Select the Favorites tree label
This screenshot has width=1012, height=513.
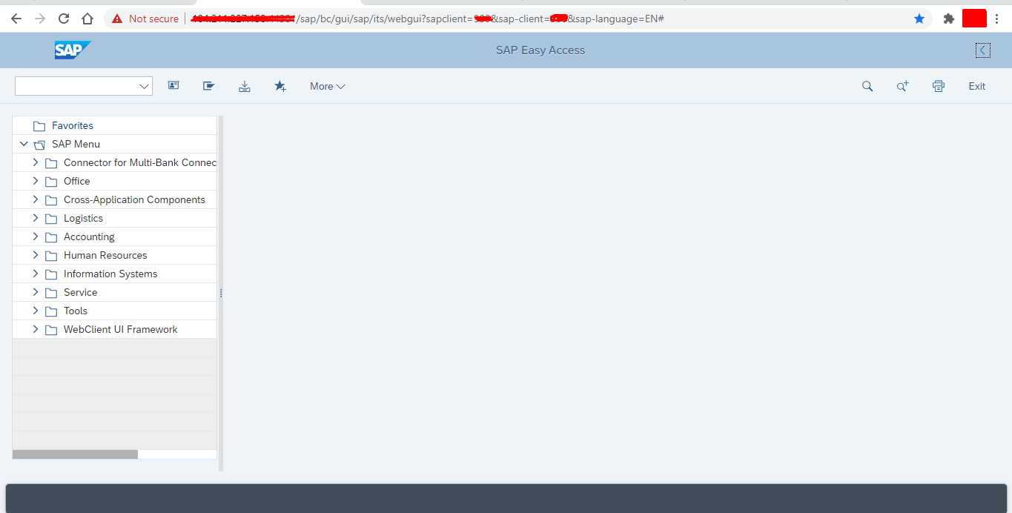pyautogui.click(x=73, y=126)
